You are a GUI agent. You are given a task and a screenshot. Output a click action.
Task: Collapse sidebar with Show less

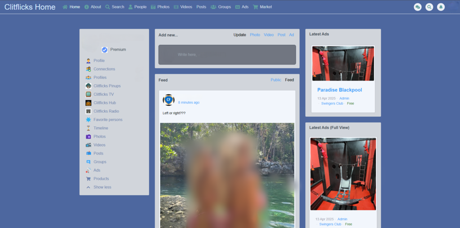[102, 187]
